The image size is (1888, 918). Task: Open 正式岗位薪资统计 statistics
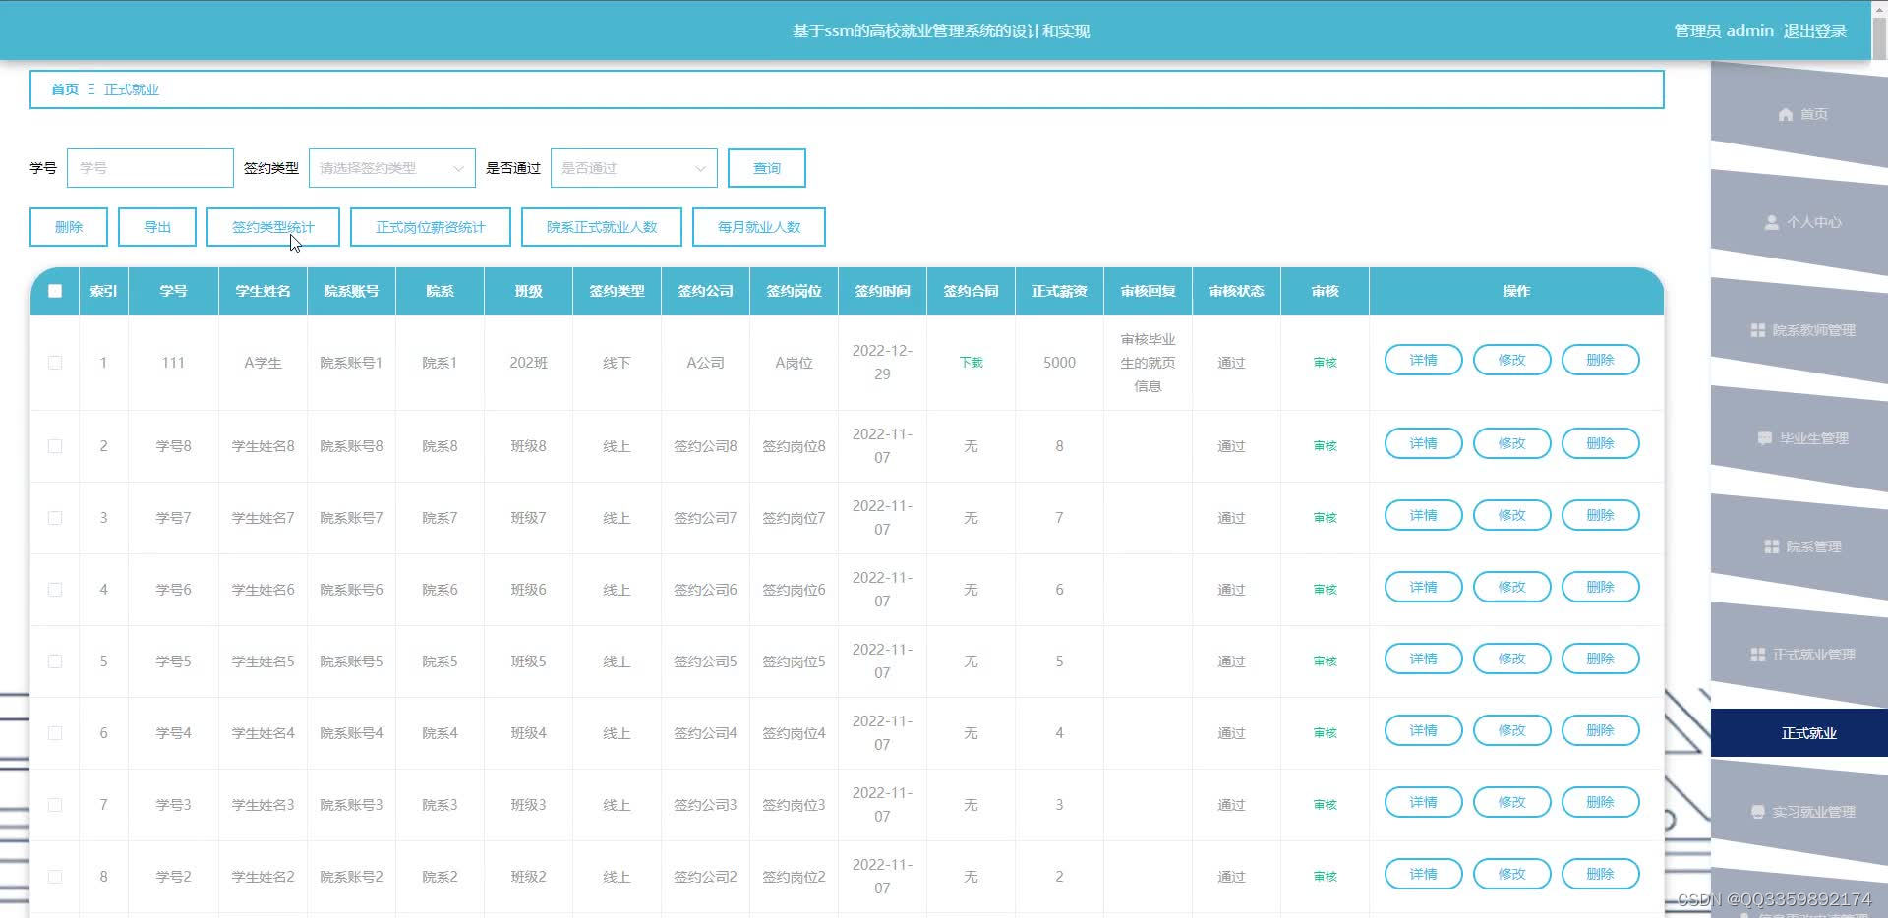tap(431, 227)
